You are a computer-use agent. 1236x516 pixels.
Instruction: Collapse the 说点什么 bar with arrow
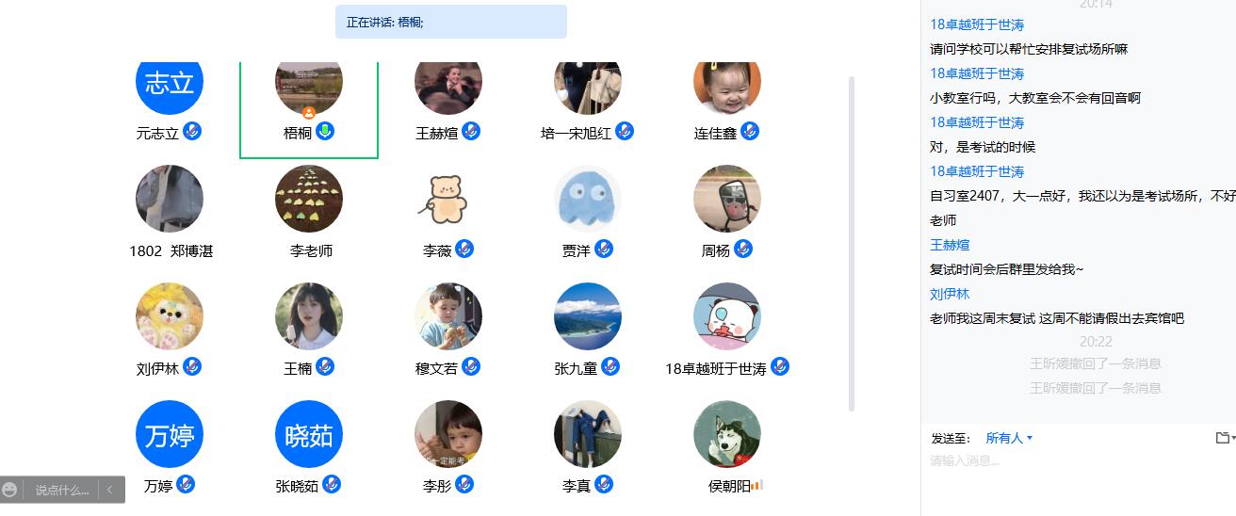[109, 490]
